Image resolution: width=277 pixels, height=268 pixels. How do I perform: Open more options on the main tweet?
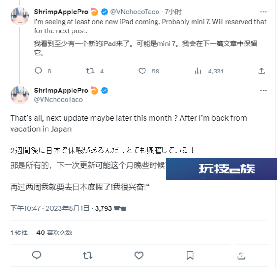click(264, 91)
